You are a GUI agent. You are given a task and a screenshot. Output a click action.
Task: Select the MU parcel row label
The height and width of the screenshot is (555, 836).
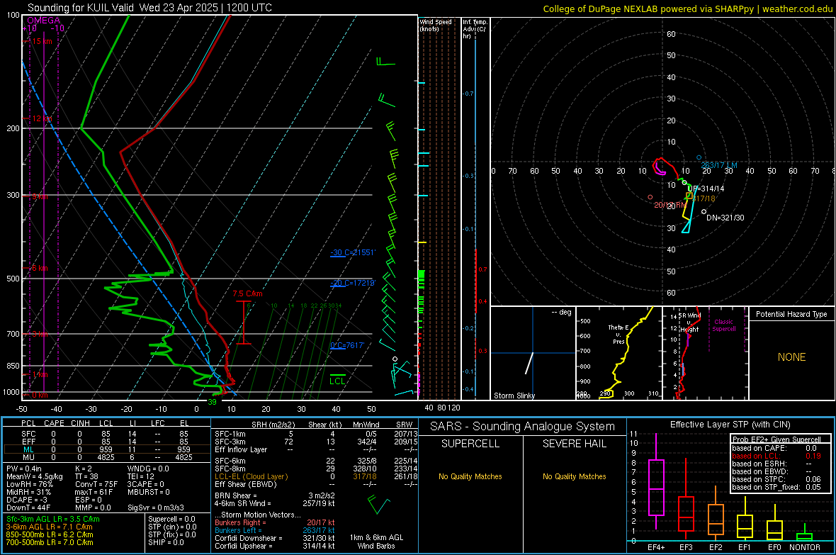pos(28,456)
